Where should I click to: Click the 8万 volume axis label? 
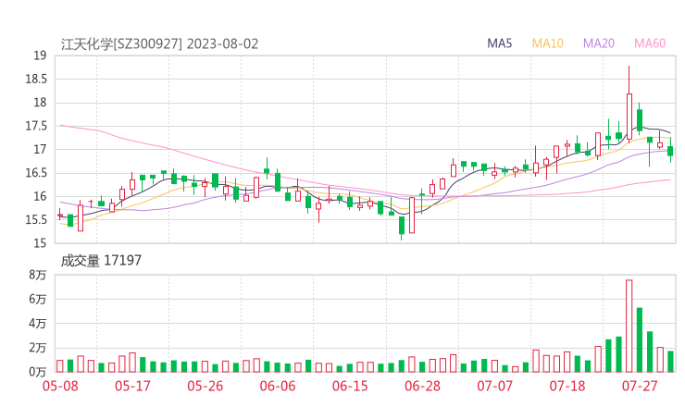tap(38, 275)
